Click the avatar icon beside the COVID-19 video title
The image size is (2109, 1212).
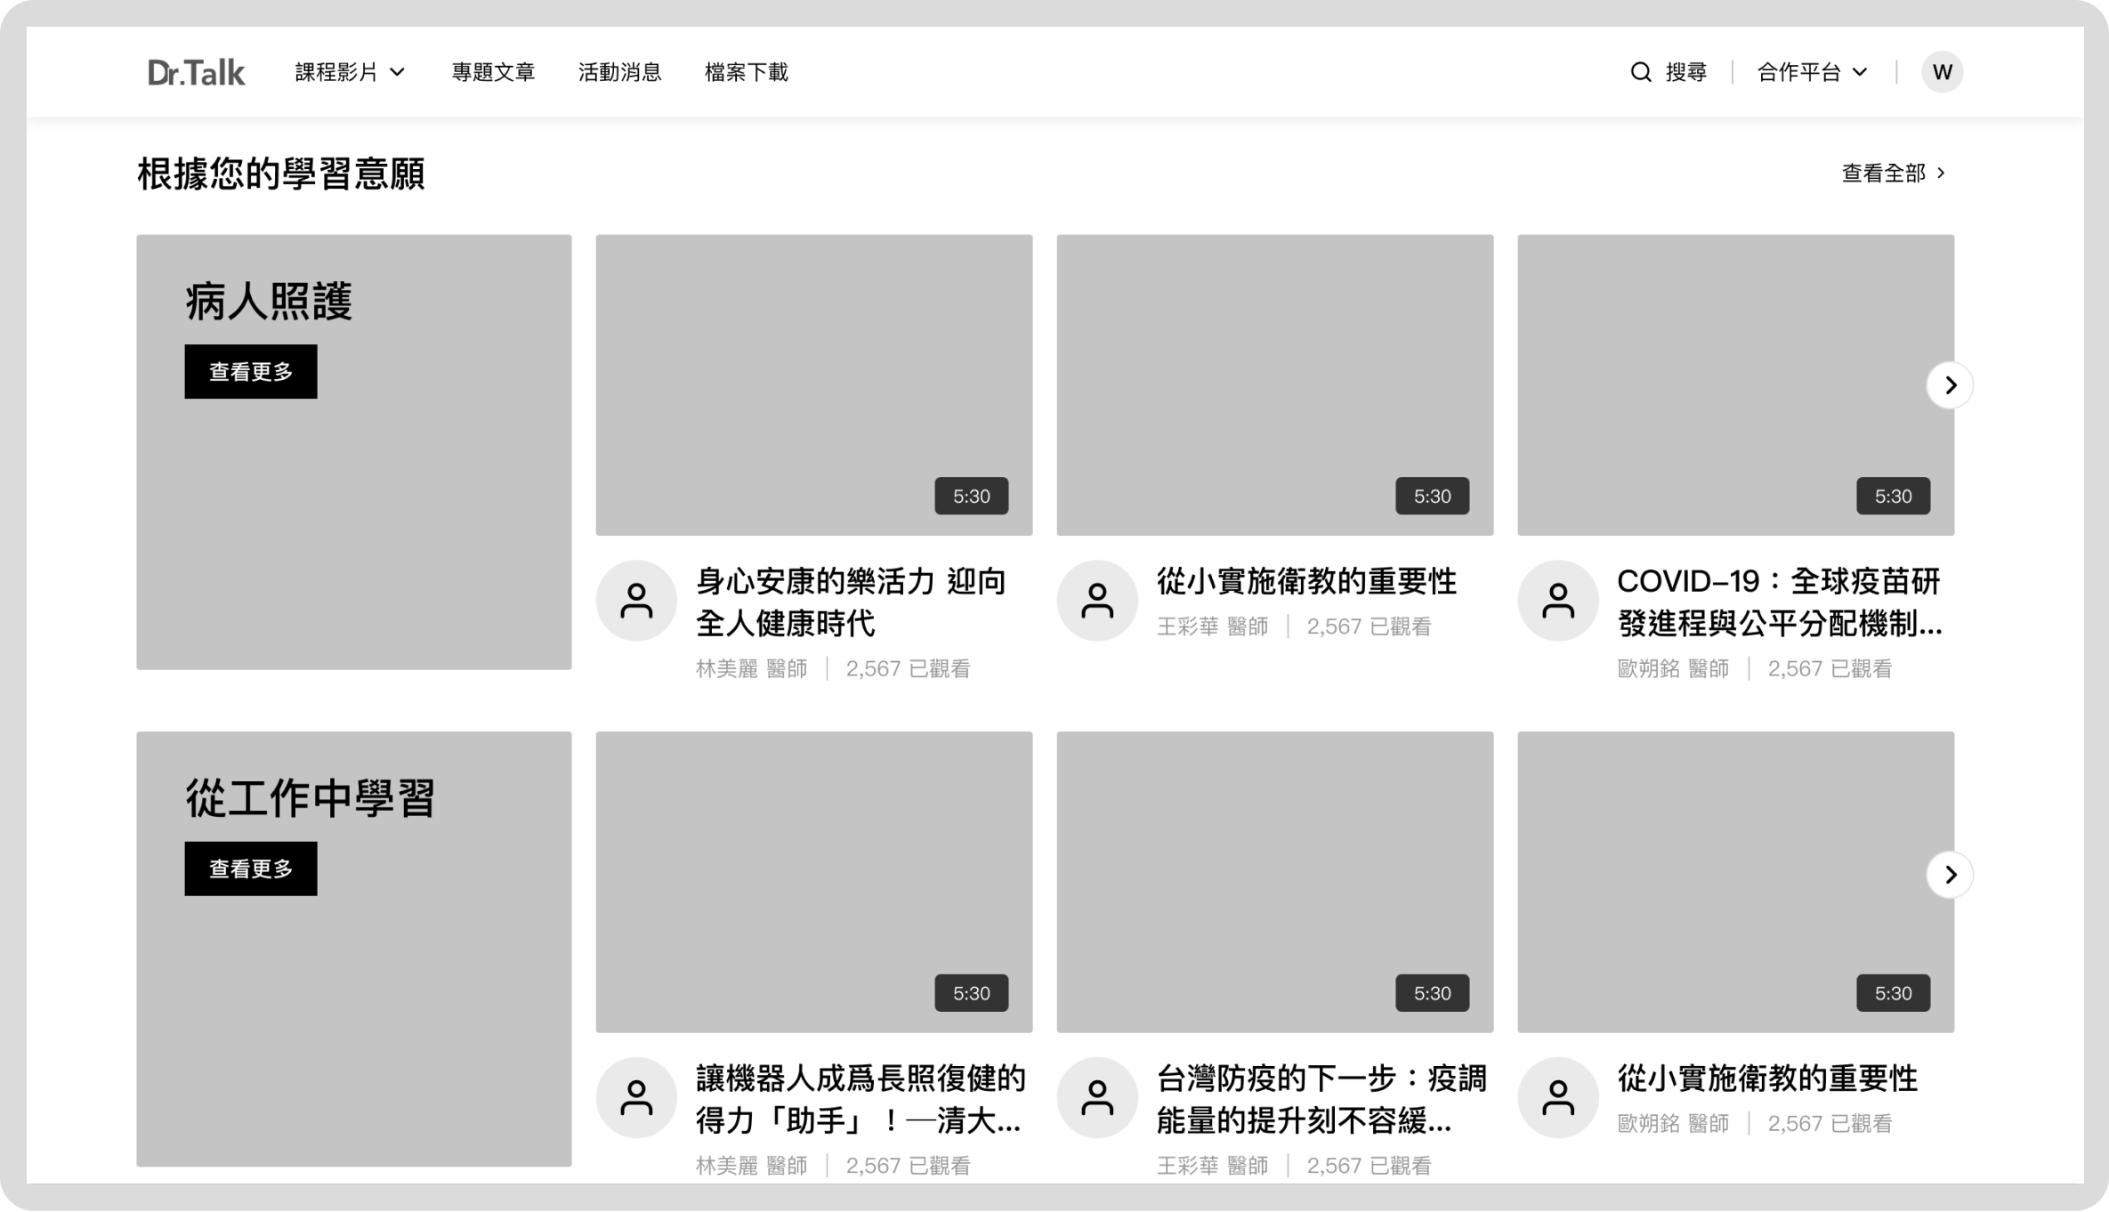[x=1557, y=601]
